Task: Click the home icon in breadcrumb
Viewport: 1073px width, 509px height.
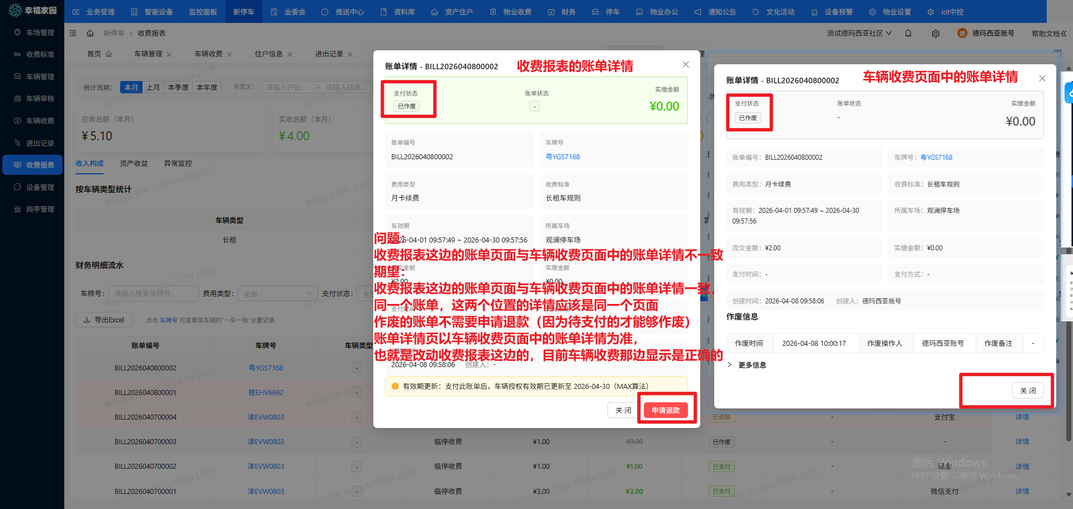Action: (x=90, y=34)
